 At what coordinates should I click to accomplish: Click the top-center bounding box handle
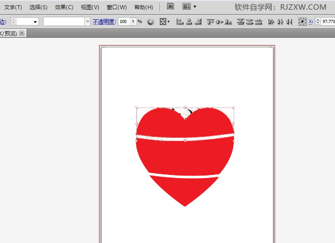185,107
